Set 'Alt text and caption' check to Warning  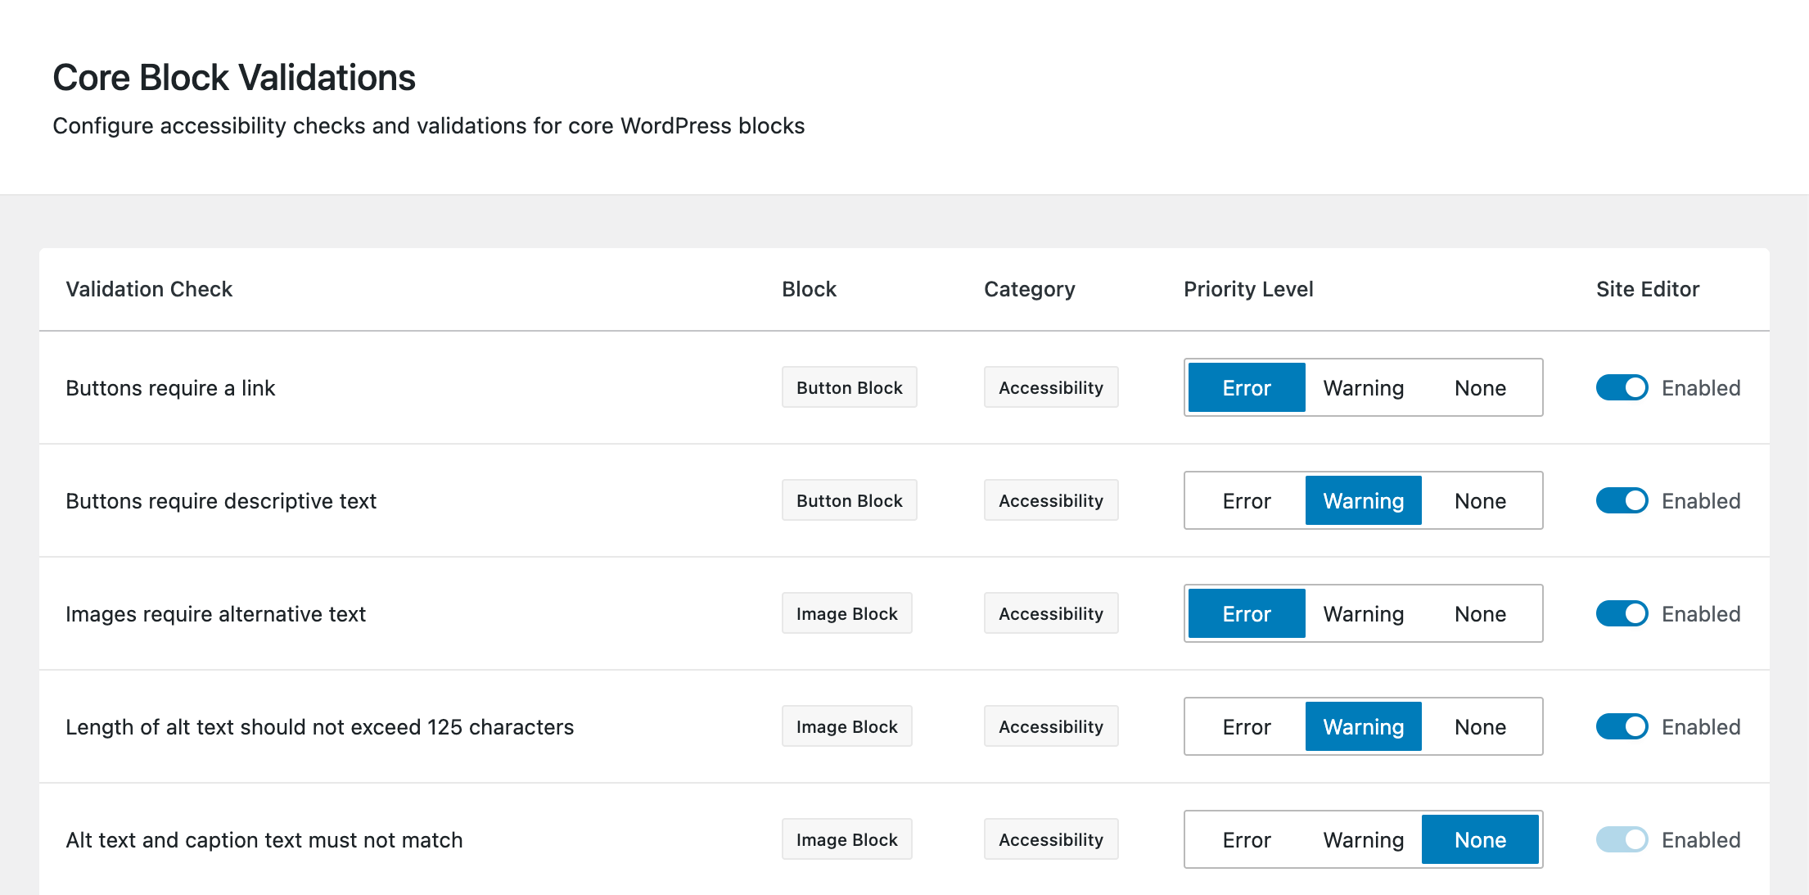(x=1362, y=839)
